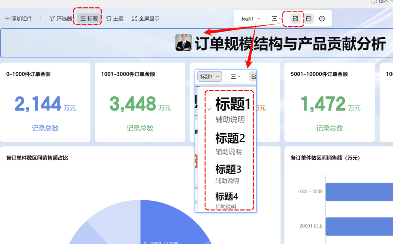Click the 0-1000件订单金额 card title

pos(28,74)
